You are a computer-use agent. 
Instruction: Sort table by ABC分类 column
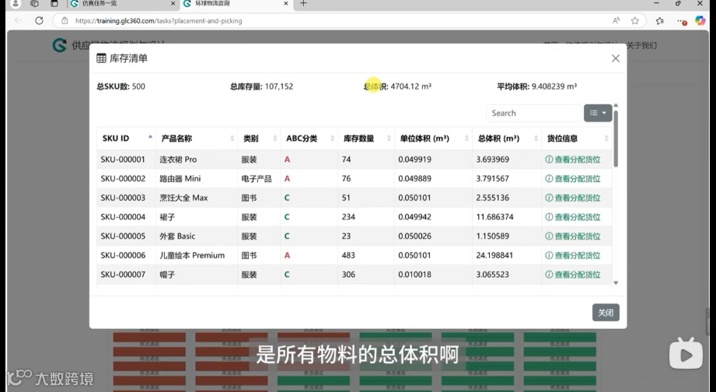pos(309,138)
